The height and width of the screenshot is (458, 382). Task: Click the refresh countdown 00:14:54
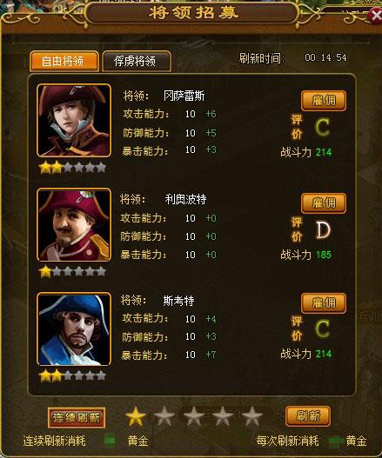click(325, 57)
